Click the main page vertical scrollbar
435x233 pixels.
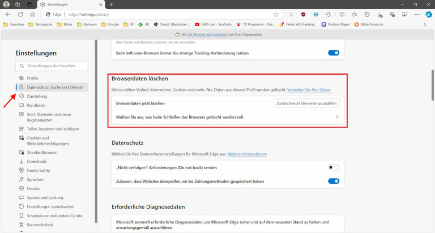433,85
